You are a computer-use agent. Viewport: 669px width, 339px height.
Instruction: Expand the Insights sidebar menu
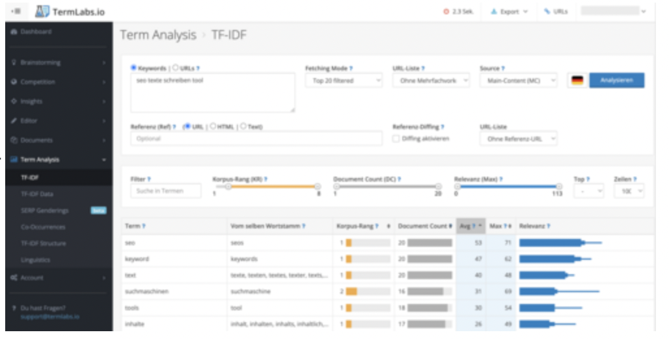coord(59,101)
